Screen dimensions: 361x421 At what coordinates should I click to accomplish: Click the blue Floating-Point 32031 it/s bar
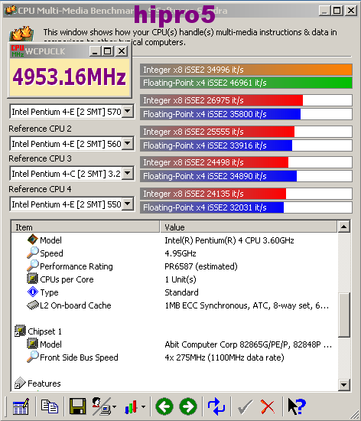point(246,207)
